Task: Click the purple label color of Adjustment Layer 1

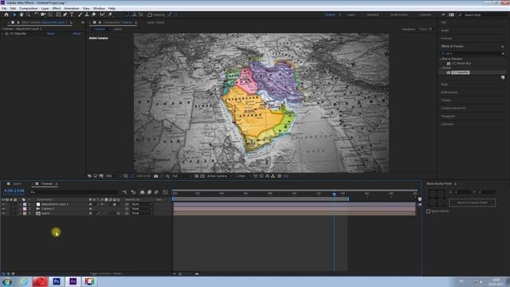Action: click(x=25, y=204)
